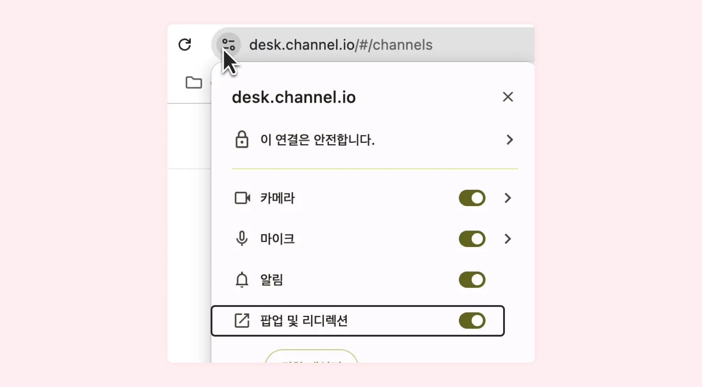The width and height of the screenshot is (702, 387).
Task: Click the page reload icon
Action: (185, 45)
